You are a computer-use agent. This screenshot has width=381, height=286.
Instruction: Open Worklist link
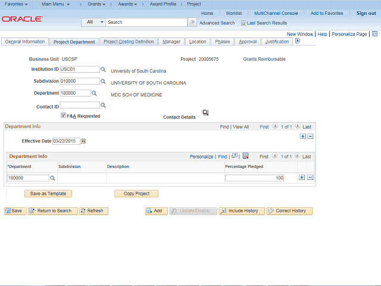tap(234, 13)
